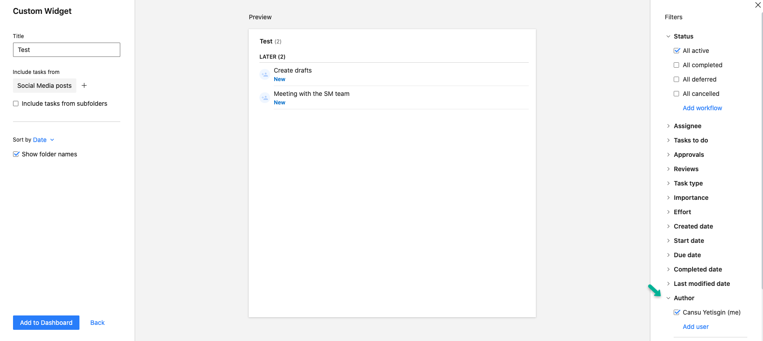The image size is (763, 341).
Task: Uncheck Cansu Yetisgin author filter
Action: coord(677,312)
